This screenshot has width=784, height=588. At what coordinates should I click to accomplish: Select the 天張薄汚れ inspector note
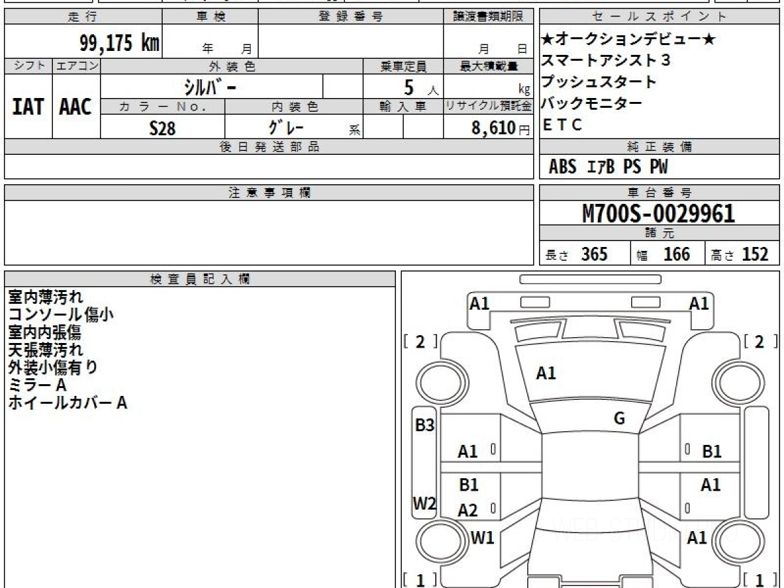46,350
